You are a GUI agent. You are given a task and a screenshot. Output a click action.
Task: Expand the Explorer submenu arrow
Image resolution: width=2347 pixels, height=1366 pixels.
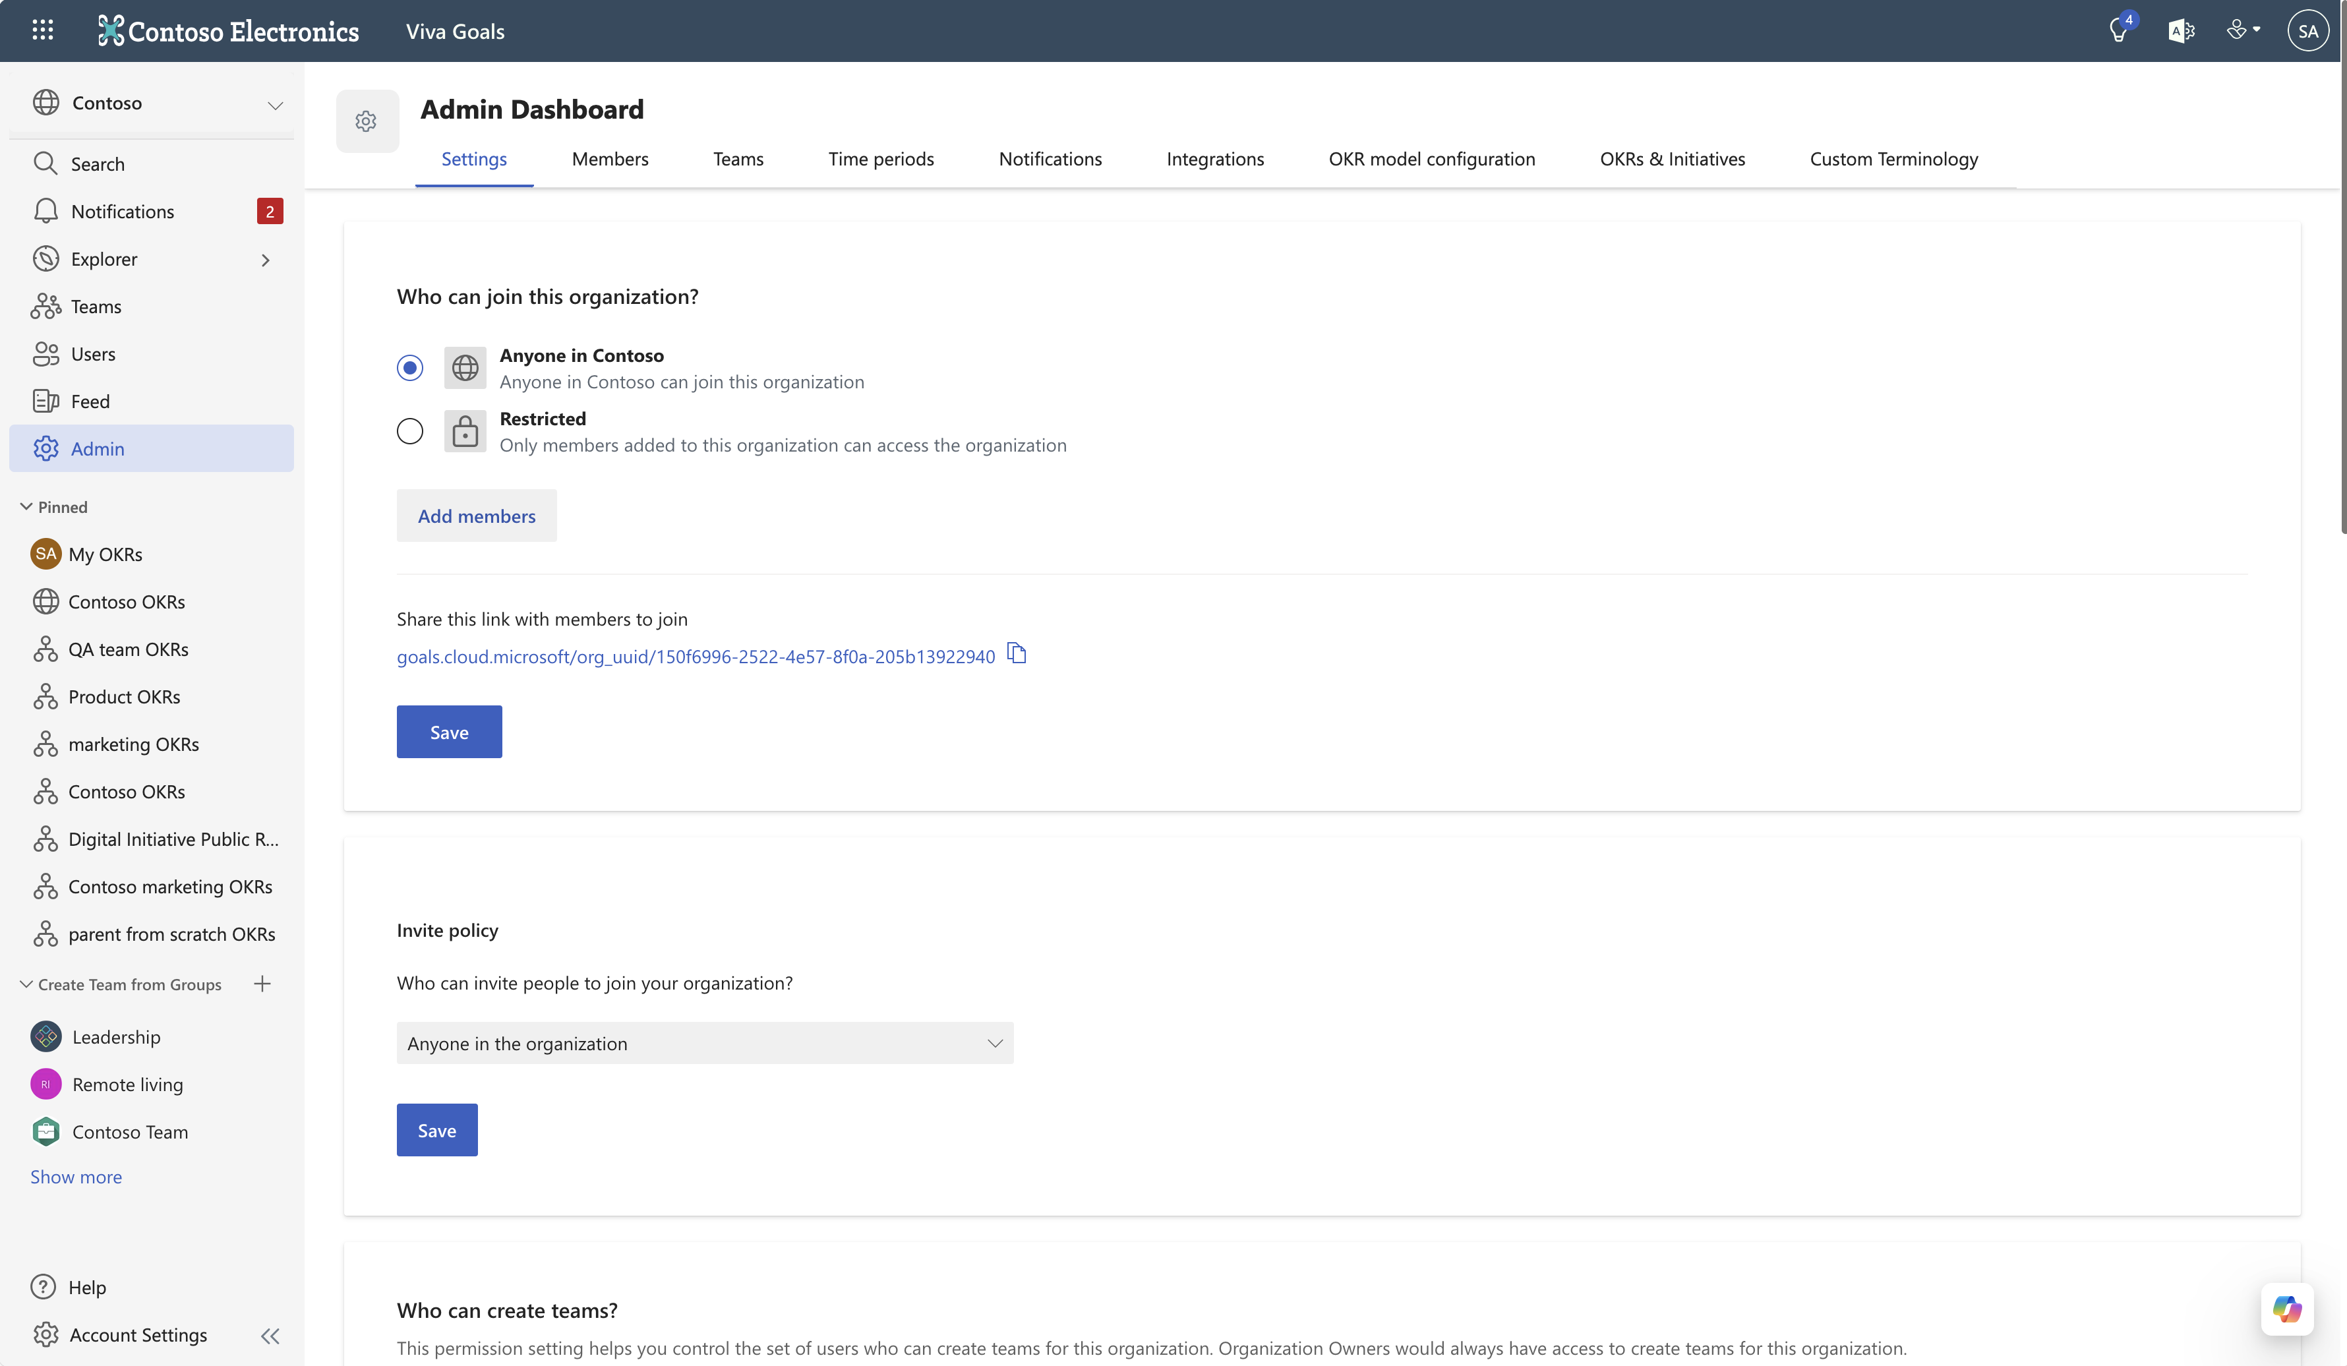(x=266, y=260)
